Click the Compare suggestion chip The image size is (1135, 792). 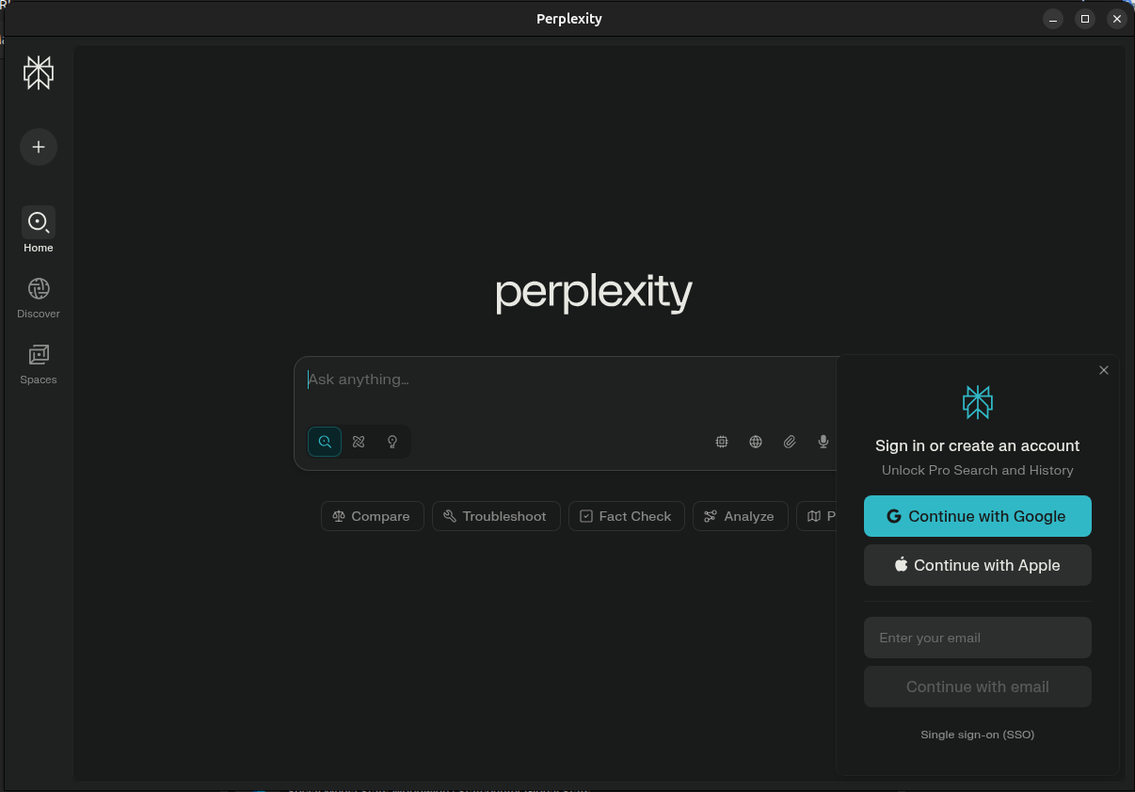(372, 516)
